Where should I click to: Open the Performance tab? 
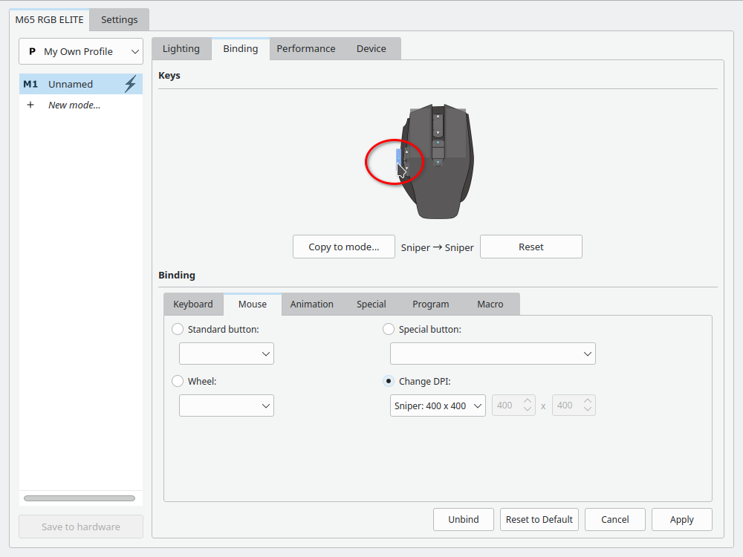click(306, 48)
